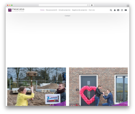This screenshot has width=135, height=114.
Task: Open Actuele projecten menu item
Action: (65, 10)
